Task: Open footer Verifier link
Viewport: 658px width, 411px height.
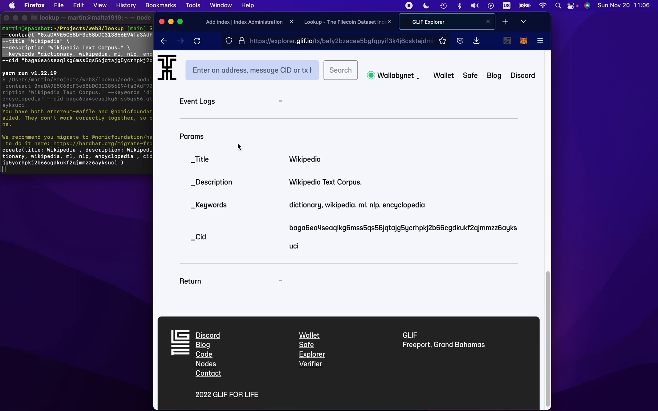Action: [x=310, y=364]
